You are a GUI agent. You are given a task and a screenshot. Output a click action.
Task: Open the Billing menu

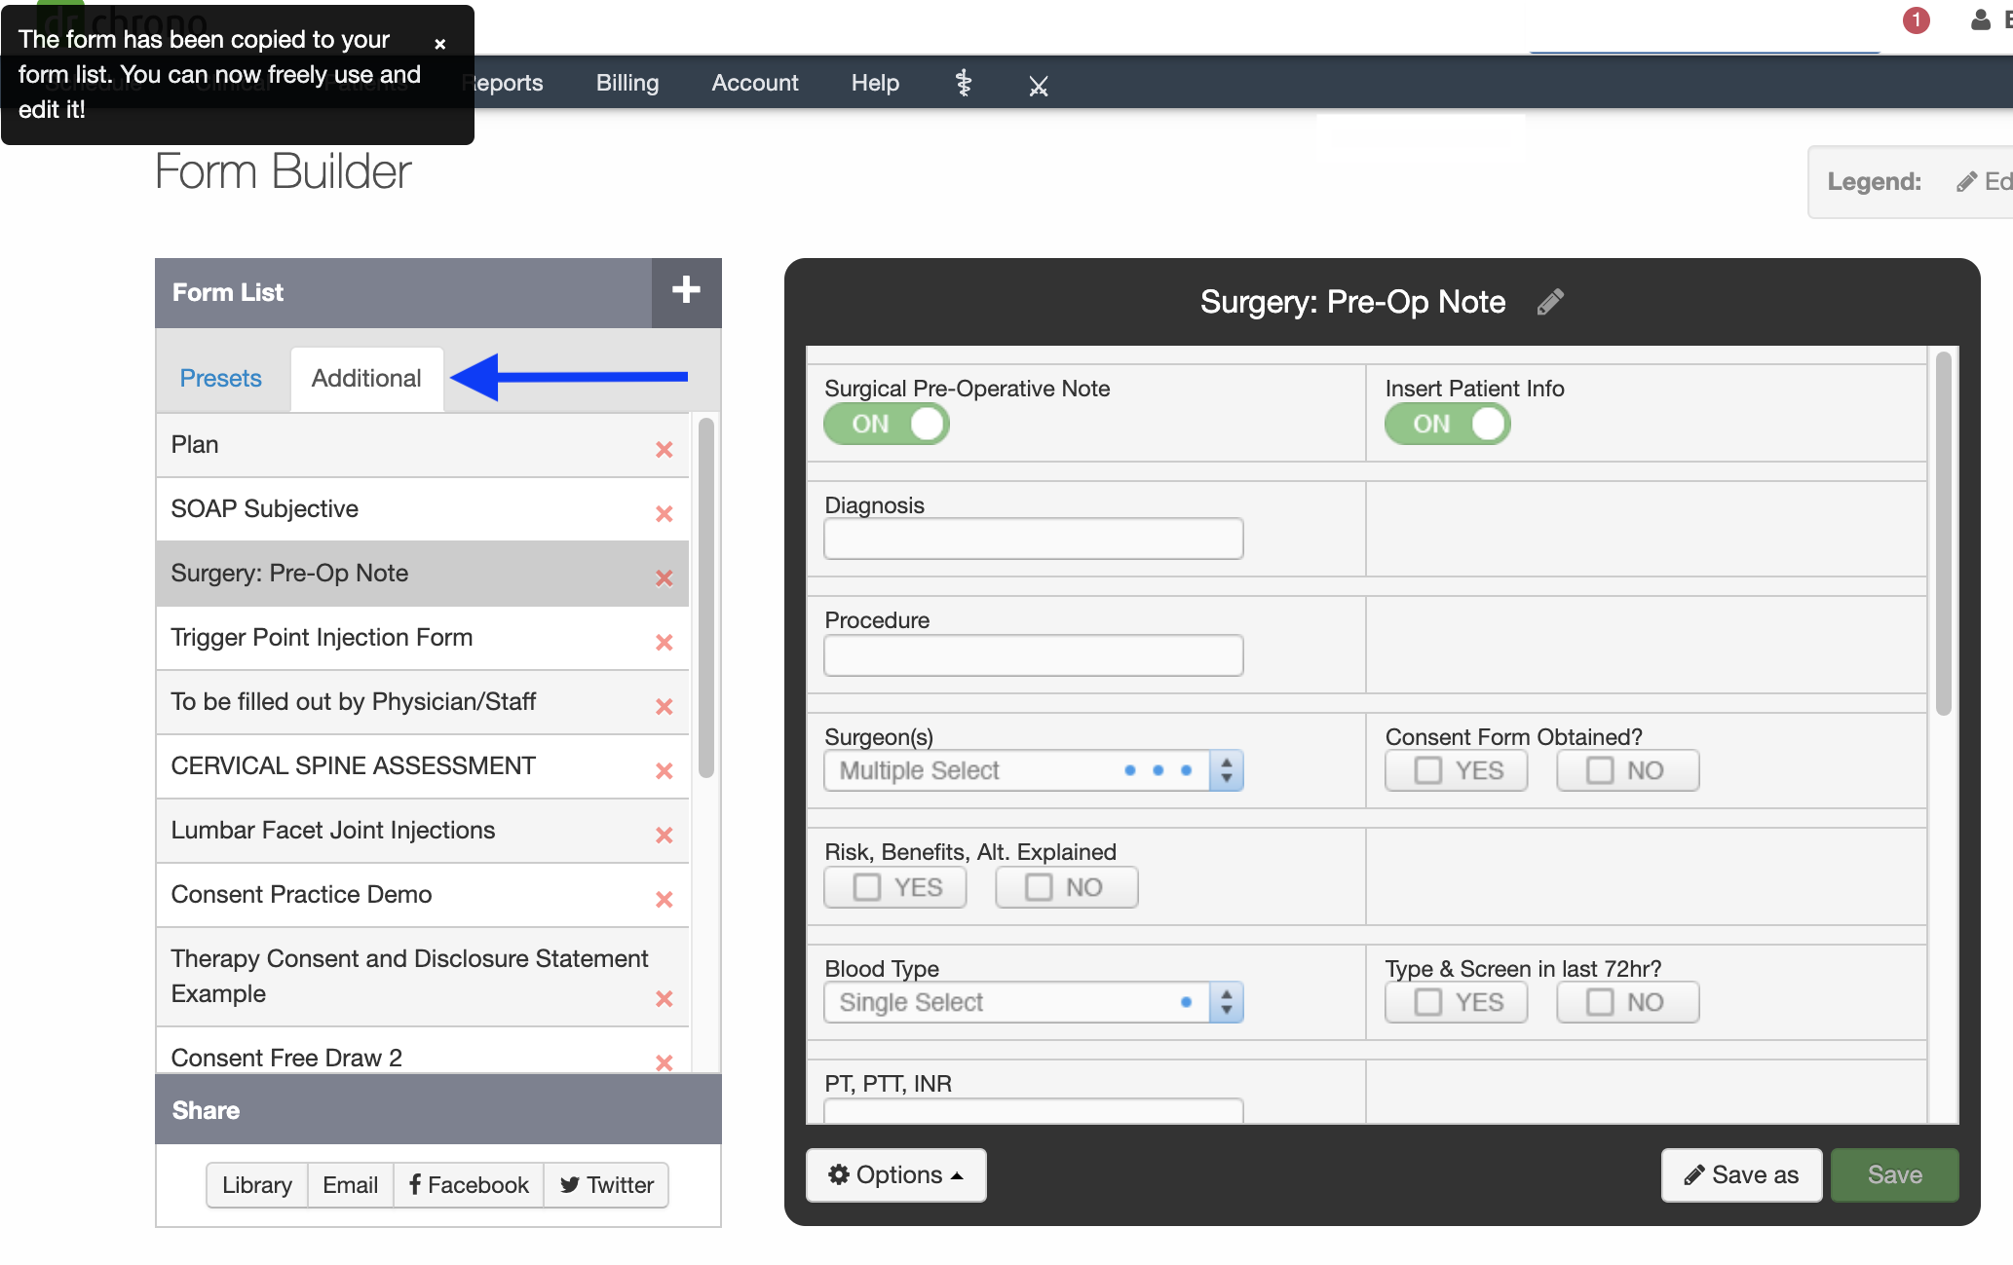(627, 83)
